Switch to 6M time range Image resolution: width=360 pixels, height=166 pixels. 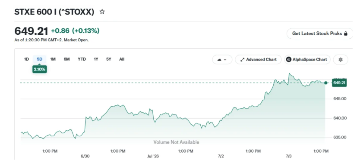coord(66,59)
